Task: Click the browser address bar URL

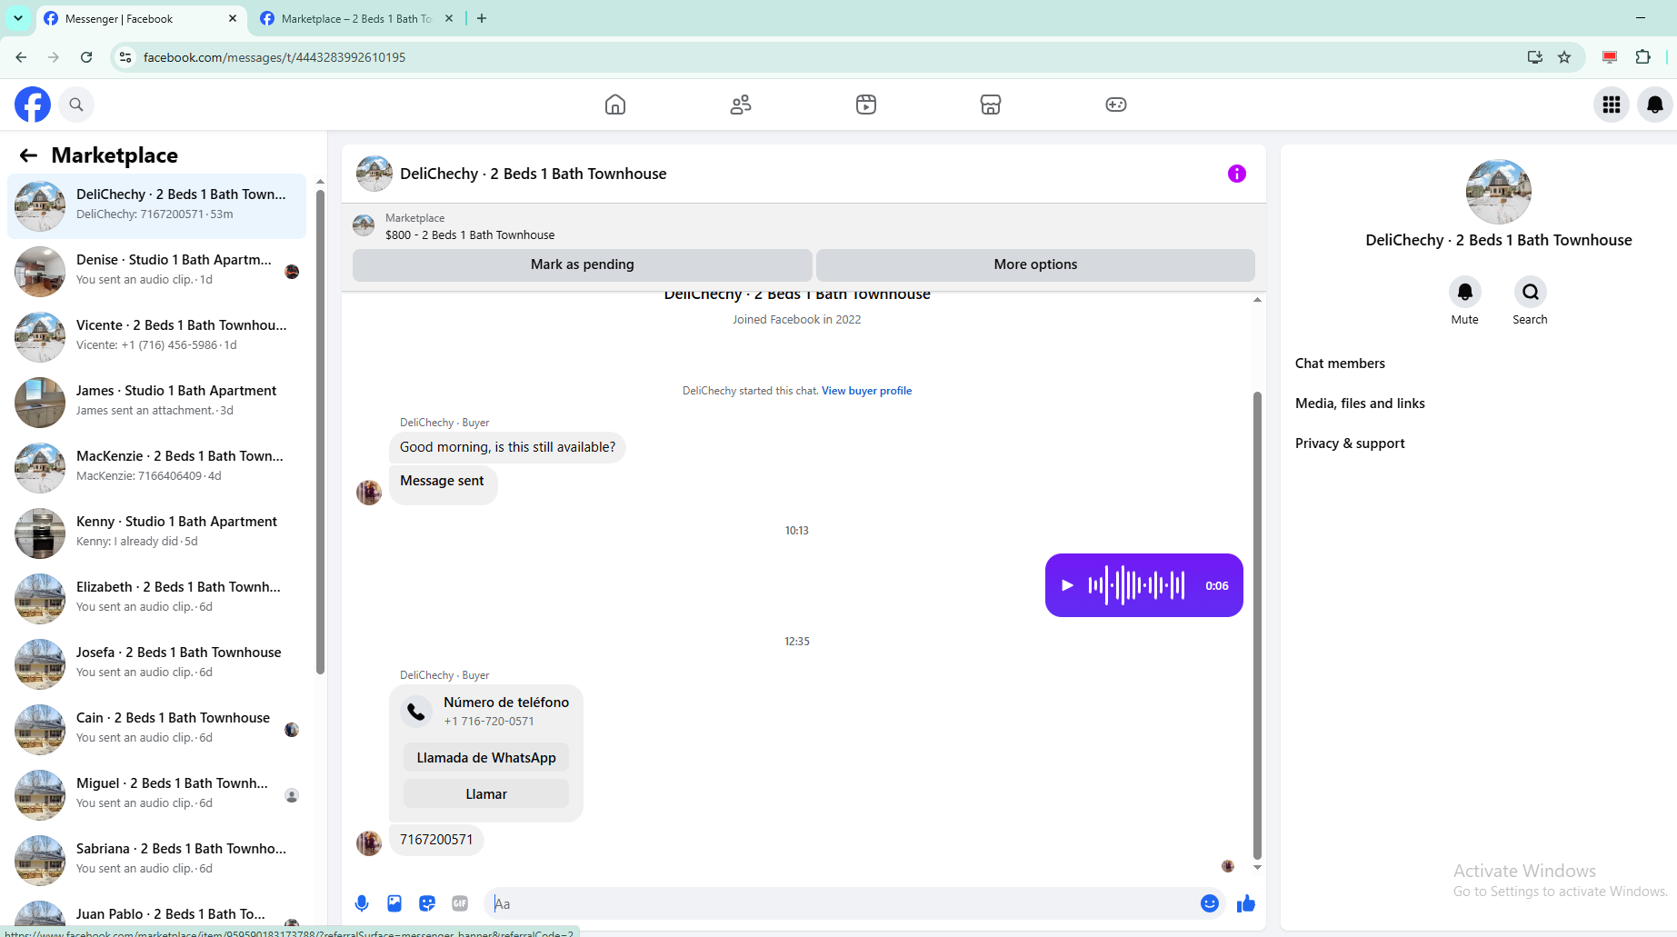Action: click(275, 57)
